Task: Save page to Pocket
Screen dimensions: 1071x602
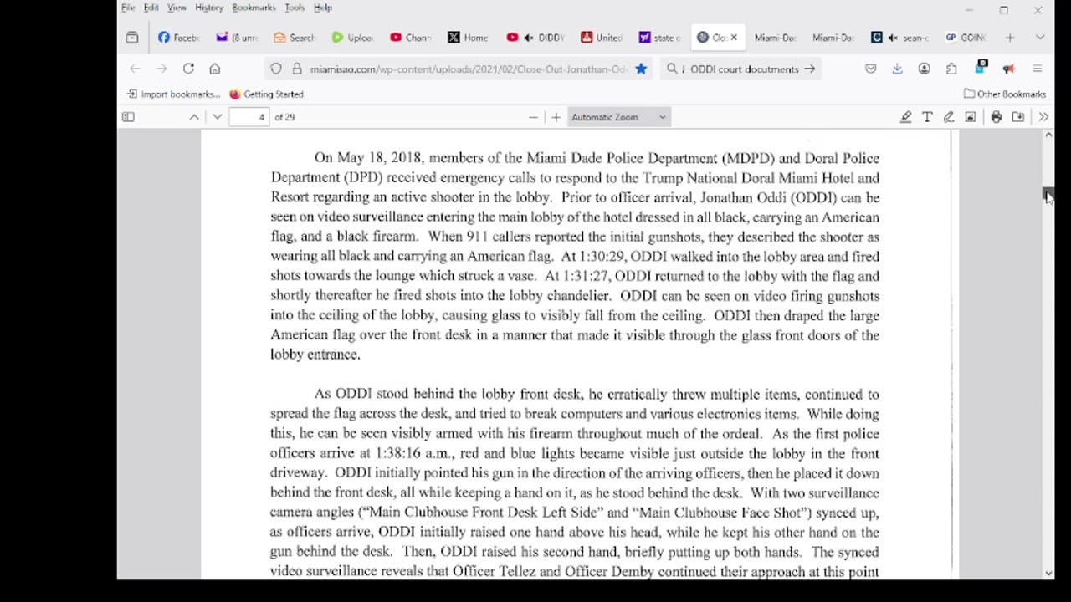Action: pyautogui.click(x=870, y=69)
